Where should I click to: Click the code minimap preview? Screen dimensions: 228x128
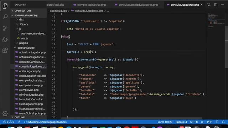click(216, 21)
